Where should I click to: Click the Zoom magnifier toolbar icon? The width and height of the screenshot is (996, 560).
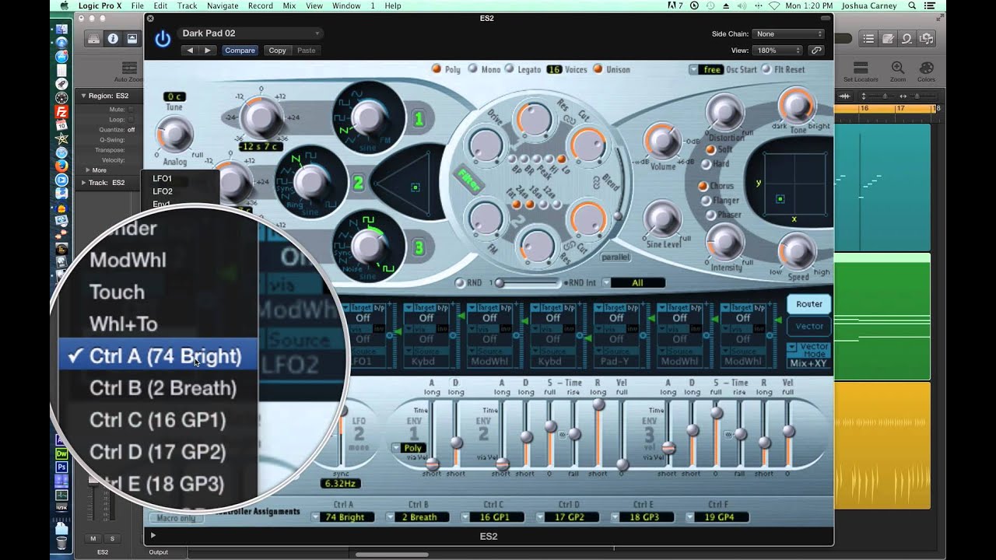pos(898,68)
